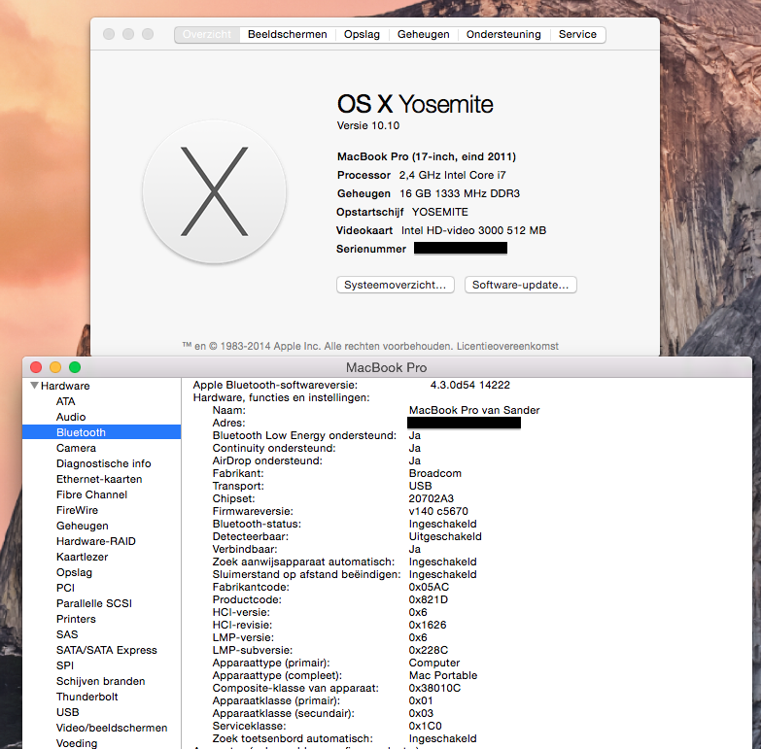This screenshot has height=749, width=761.
Task: Click the Software-update... button
Action: (x=520, y=285)
